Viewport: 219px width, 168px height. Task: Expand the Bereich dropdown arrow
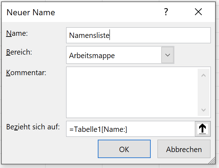[167, 55]
